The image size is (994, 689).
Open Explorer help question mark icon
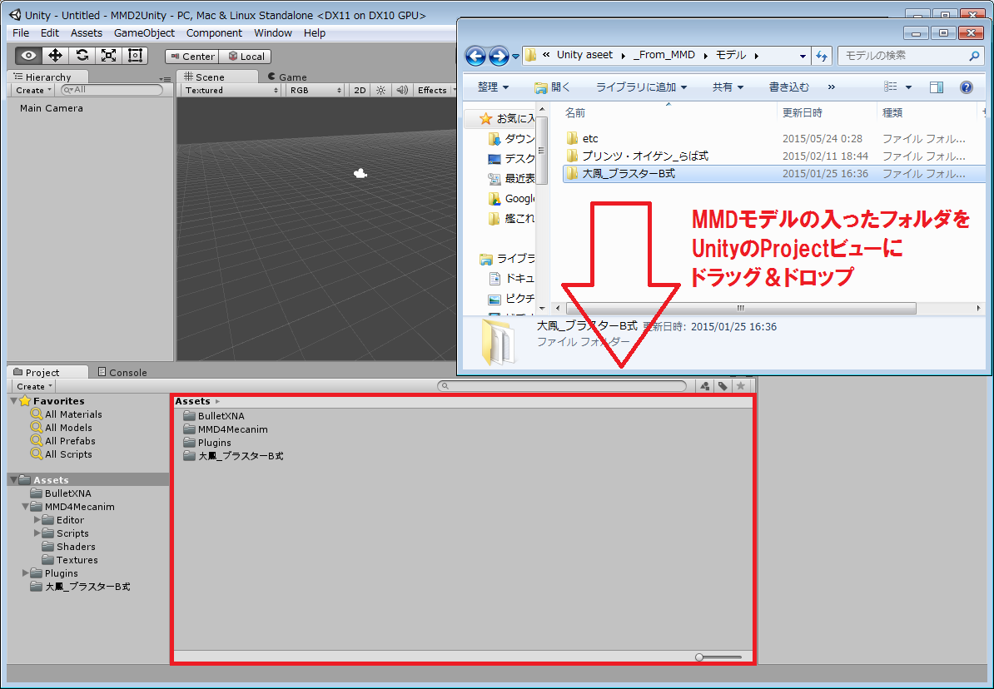tap(966, 87)
